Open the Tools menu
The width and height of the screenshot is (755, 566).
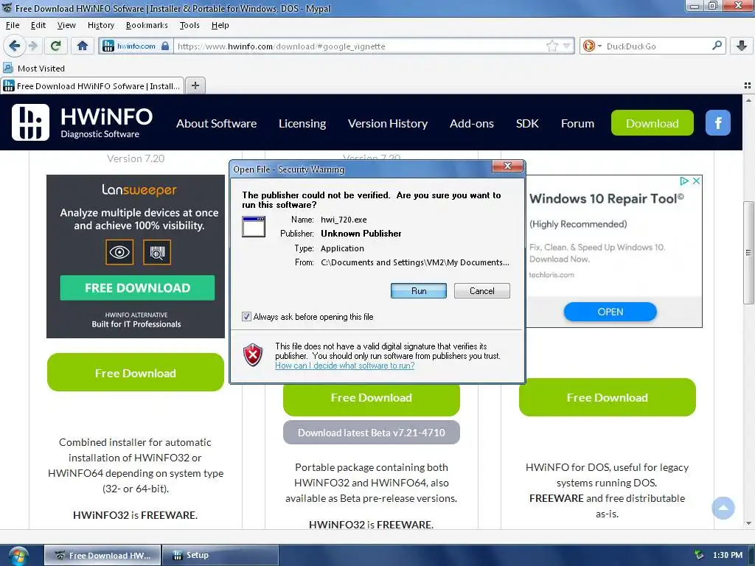189,25
